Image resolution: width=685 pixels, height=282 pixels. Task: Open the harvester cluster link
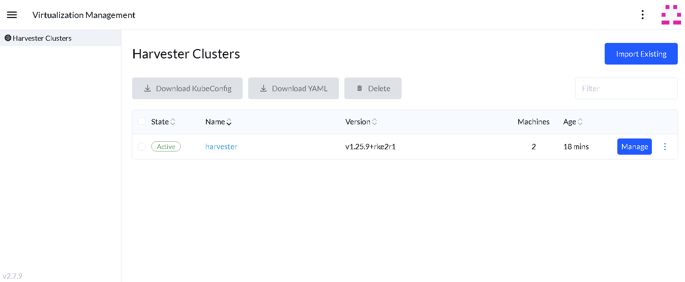pyautogui.click(x=221, y=147)
